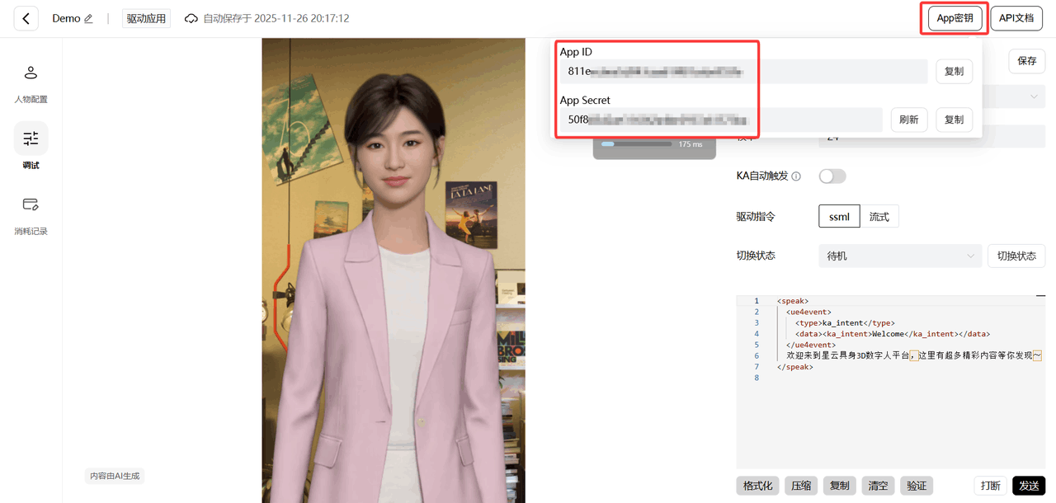Viewport: 1056px width, 503px height.
Task: Toggle the KA自动触发 switch
Action: point(832,176)
